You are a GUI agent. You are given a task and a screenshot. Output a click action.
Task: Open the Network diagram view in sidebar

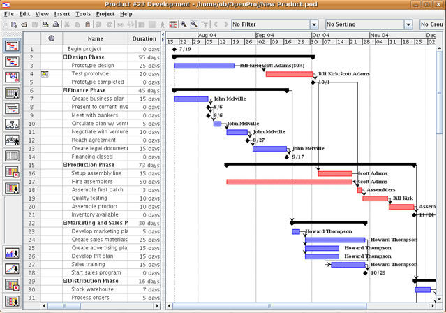pos(12,77)
